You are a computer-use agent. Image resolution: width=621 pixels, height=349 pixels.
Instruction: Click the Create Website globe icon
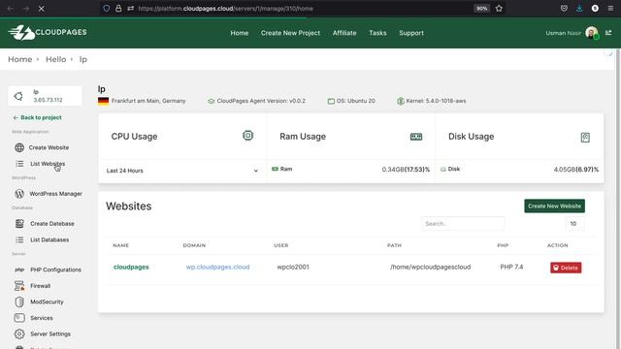pos(19,147)
